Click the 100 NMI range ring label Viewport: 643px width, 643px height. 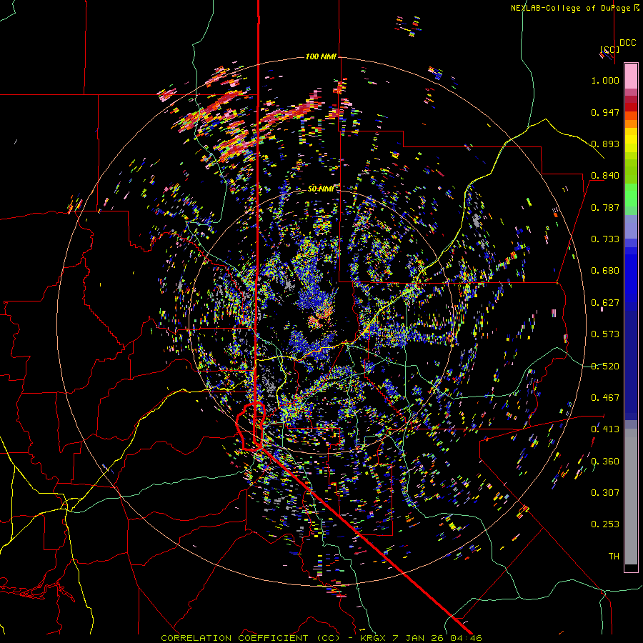tap(321, 56)
